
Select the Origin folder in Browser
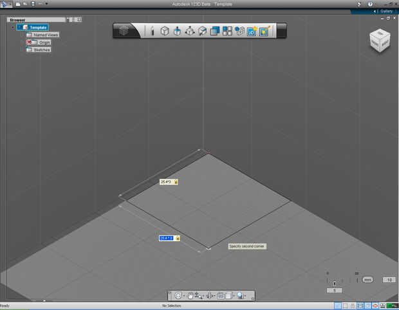pos(39,42)
